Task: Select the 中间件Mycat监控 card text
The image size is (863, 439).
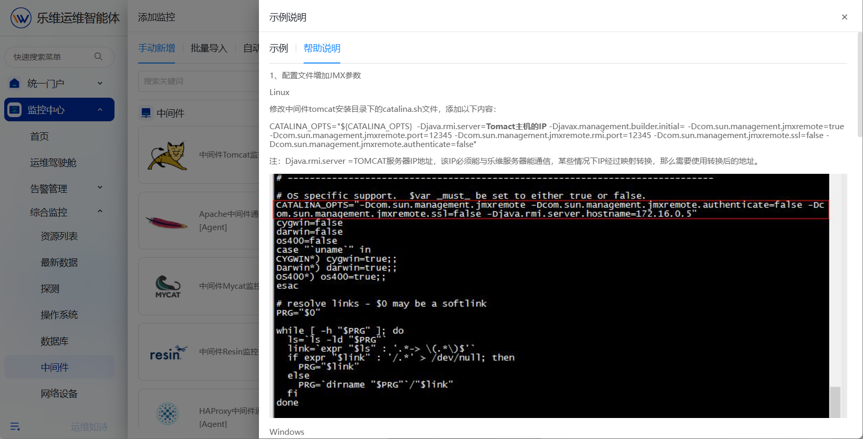Action: pyautogui.click(x=229, y=286)
